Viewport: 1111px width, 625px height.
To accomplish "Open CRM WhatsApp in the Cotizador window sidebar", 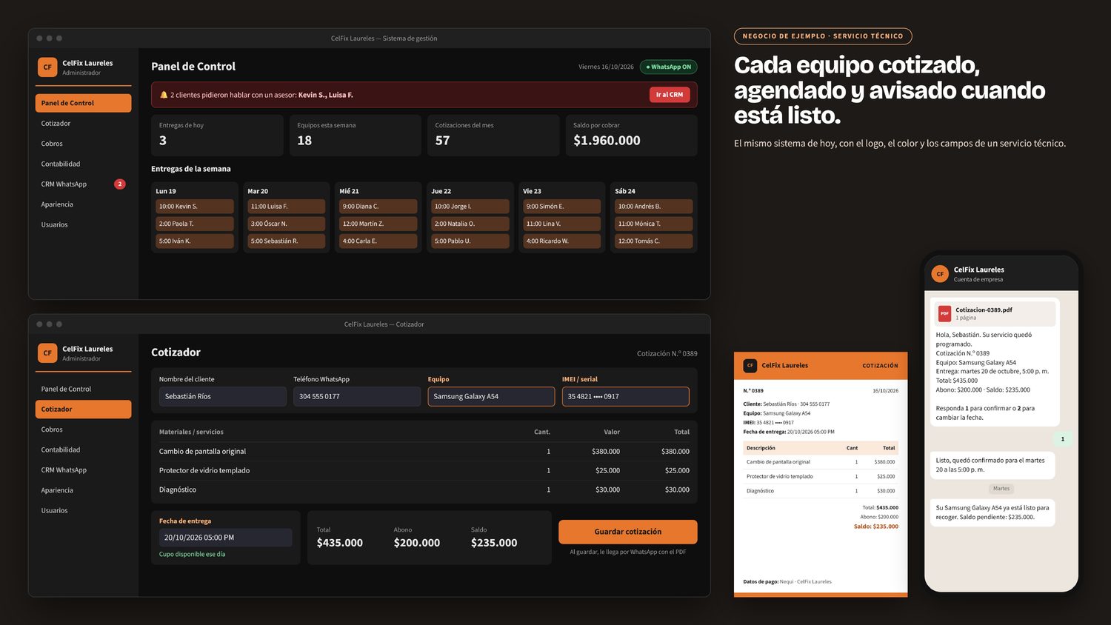I will 83,470.
